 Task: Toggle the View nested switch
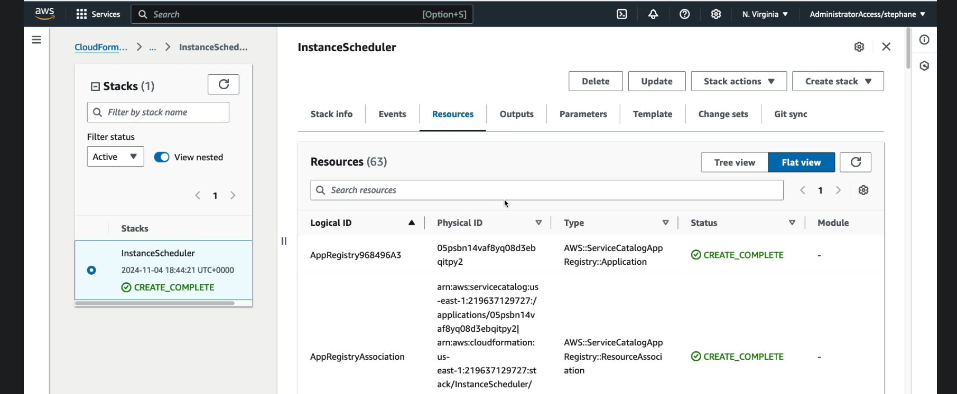(x=162, y=157)
